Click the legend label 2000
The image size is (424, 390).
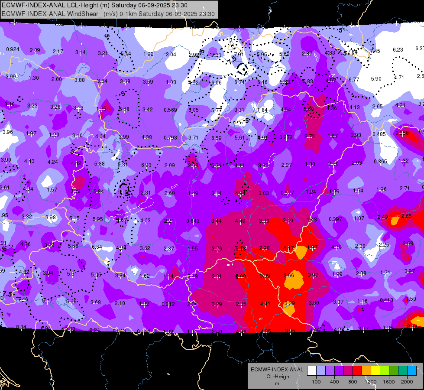coord(407,382)
